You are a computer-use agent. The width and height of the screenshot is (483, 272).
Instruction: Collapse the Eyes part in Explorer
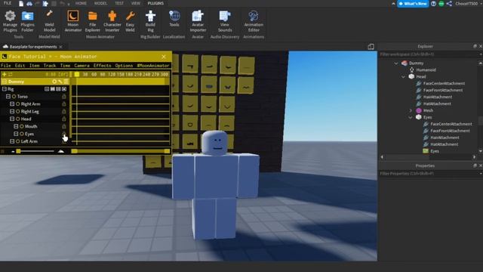(411, 117)
